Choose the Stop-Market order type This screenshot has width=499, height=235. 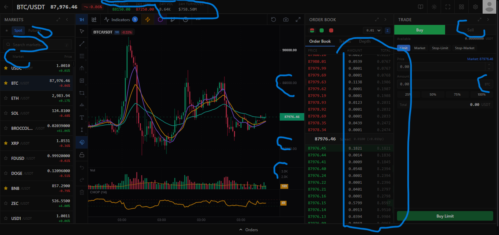coord(464,48)
